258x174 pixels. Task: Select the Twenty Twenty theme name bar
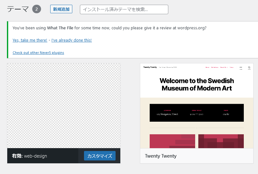196,156
